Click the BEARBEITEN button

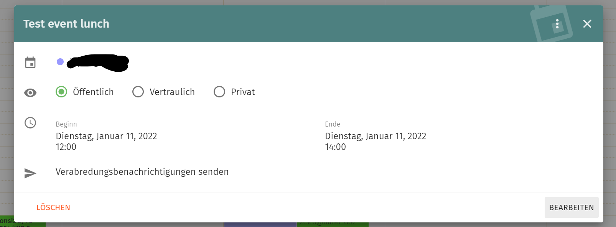[571, 207]
